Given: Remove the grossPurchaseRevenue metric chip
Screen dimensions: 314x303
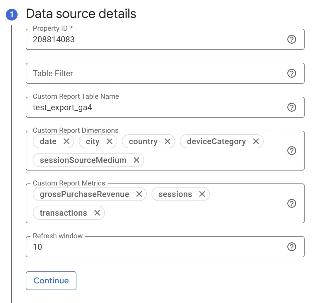Looking at the screenshot, I should coord(139,194).
